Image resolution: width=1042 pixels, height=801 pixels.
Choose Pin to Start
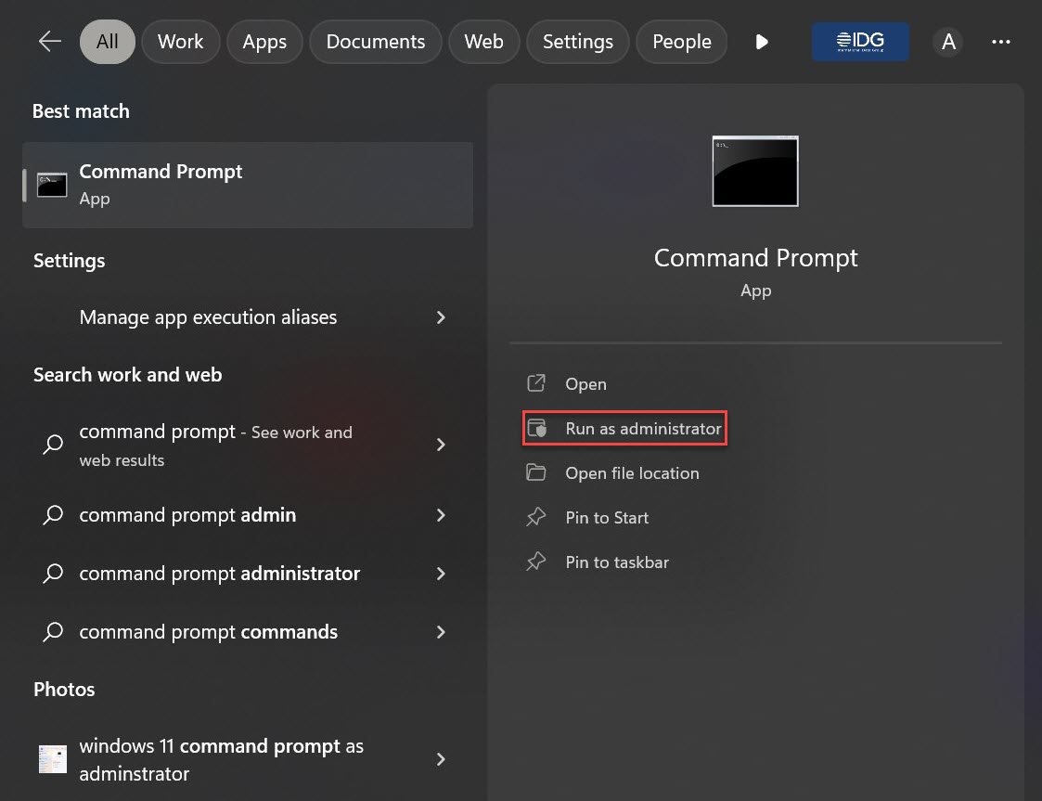coord(607,518)
